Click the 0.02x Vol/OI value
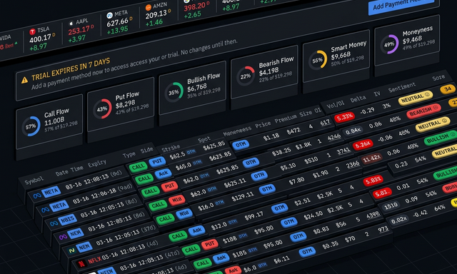This screenshot has width=457, height=274. point(398,220)
